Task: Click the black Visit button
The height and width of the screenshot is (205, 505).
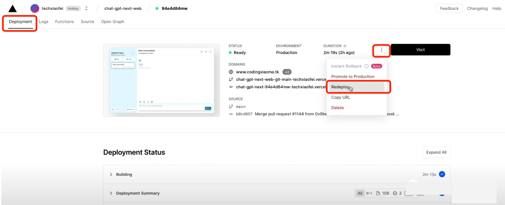Action: tap(420, 50)
